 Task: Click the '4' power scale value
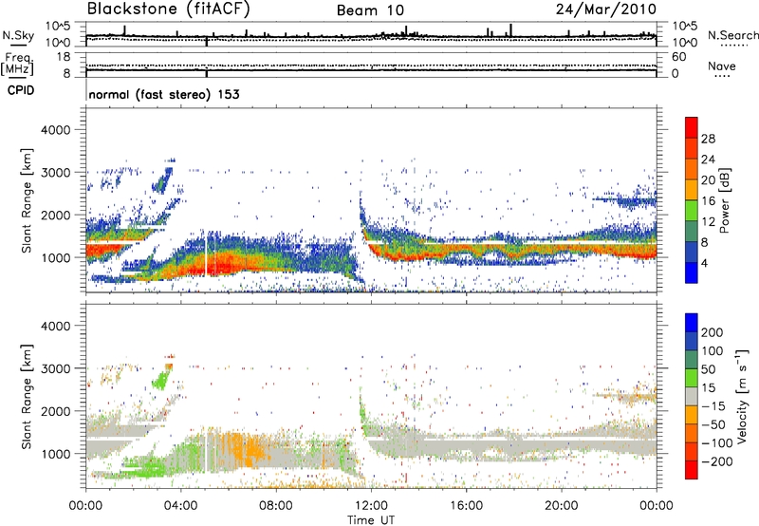704,264
